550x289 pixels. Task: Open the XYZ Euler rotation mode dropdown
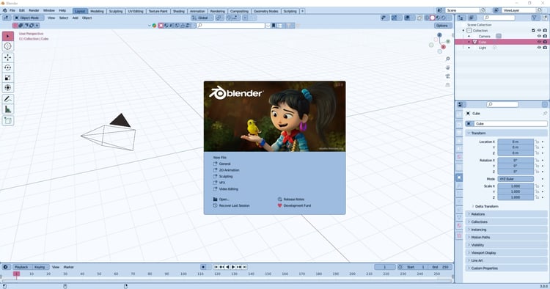(516, 179)
